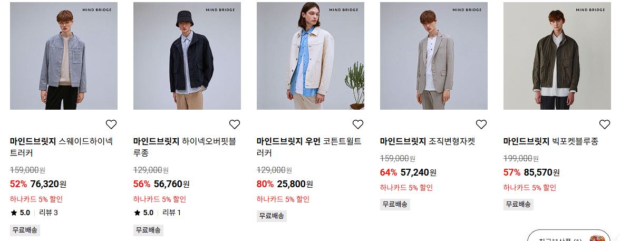
Task: Click the 5.0 star rating with 리뷰 3
Action: [x=34, y=213]
